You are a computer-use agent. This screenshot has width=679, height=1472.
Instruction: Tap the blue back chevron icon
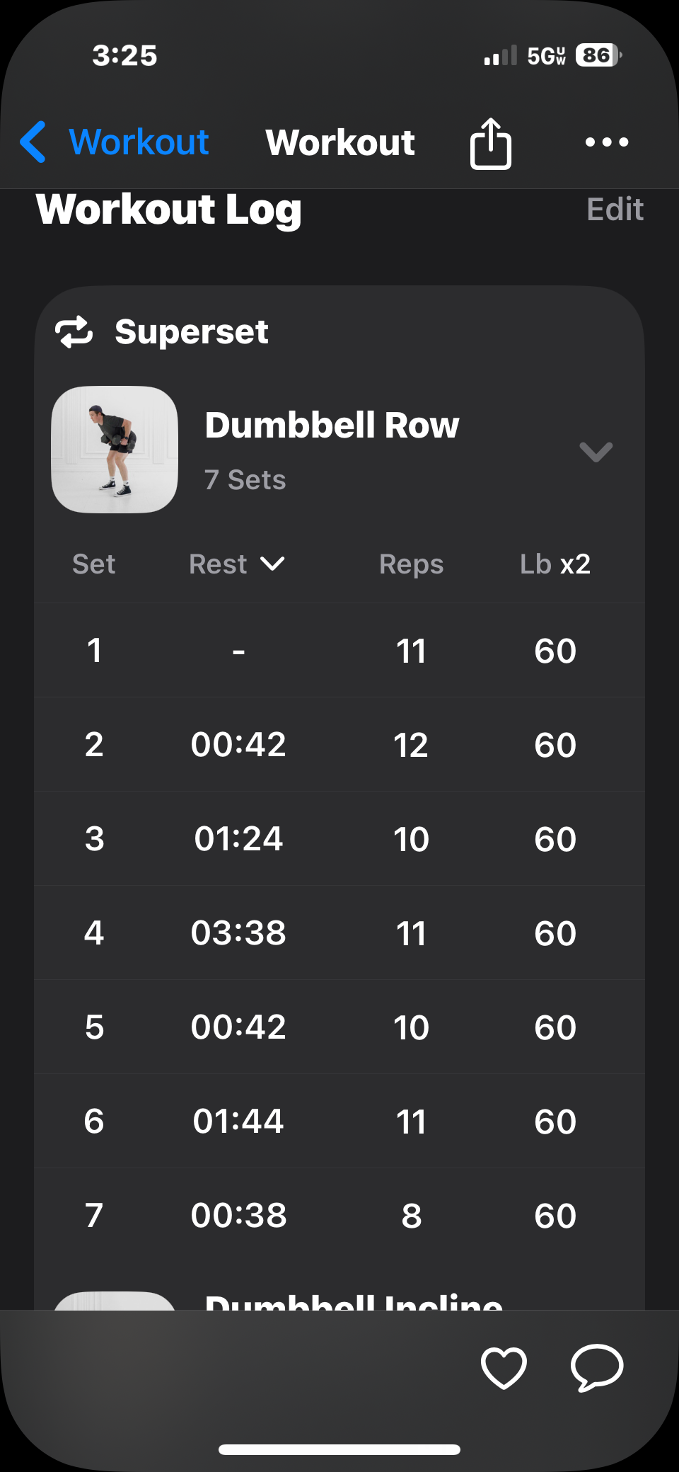[33, 142]
